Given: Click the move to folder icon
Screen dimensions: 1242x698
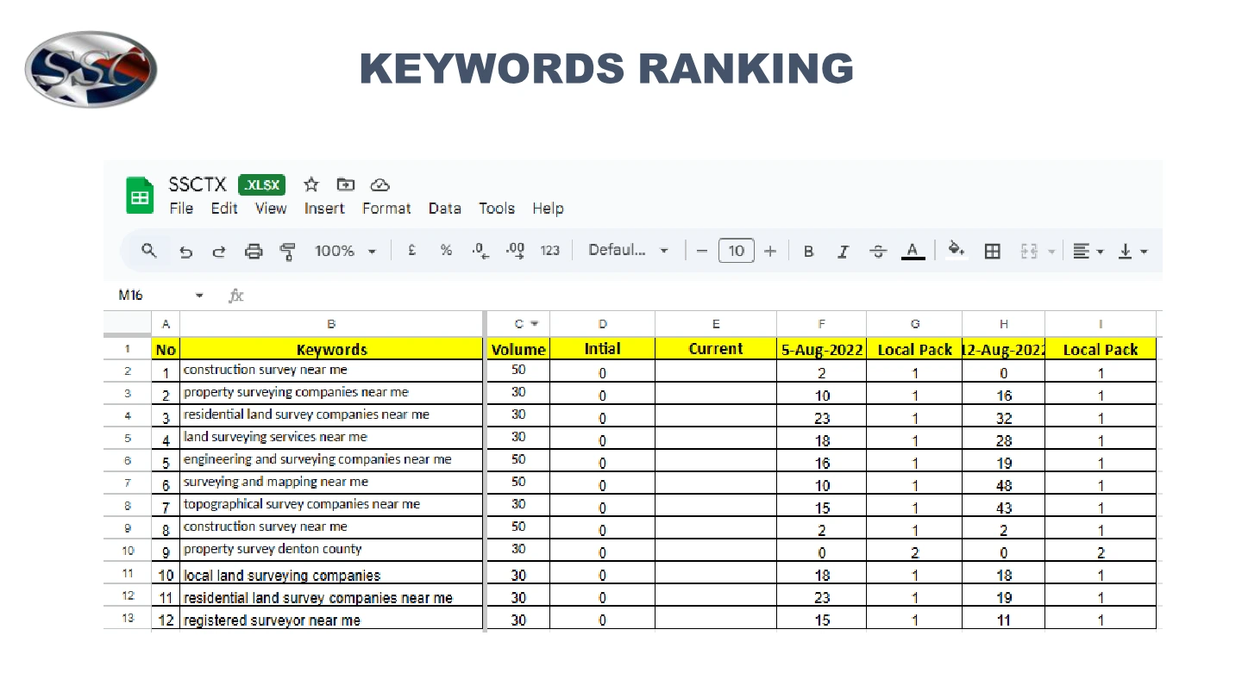Looking at the screenshot, I should (x=346, y=184).
